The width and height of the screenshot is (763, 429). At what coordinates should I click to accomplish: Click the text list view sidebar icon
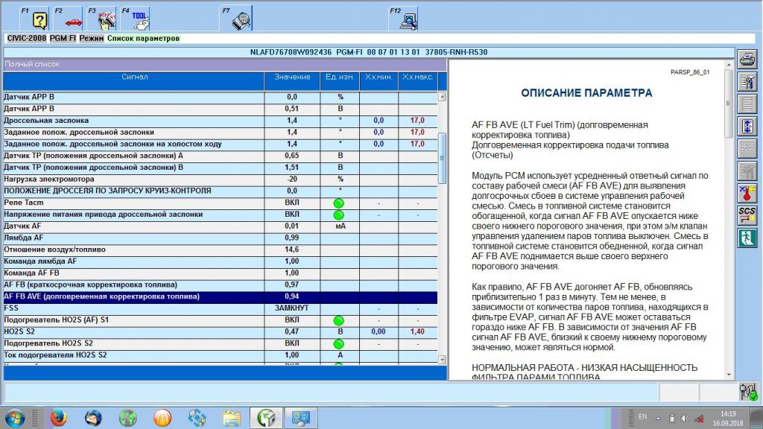coord(747,104)
